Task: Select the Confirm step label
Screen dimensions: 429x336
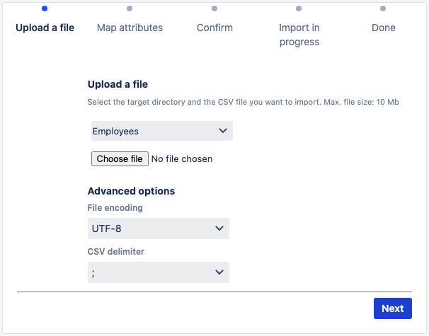Action: click(x=214, y=28)
